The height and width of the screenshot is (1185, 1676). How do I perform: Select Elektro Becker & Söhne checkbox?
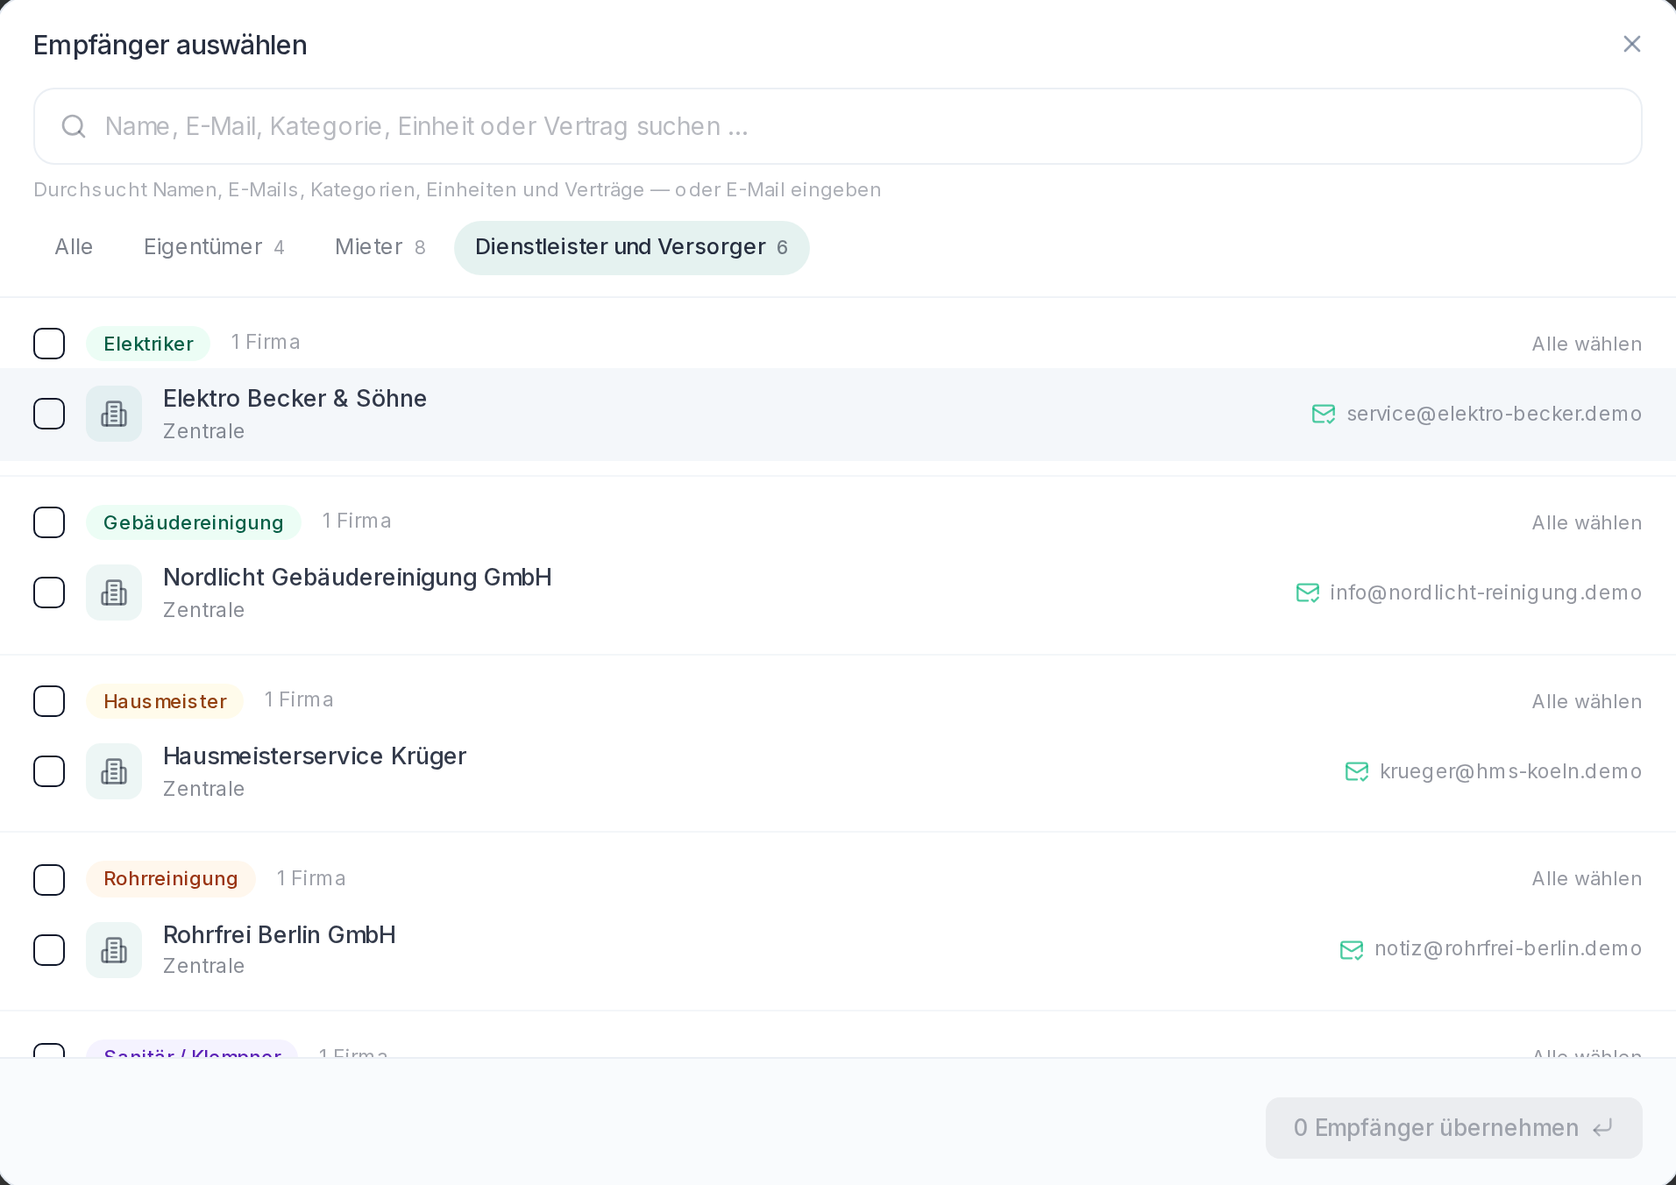pyautogui.click(x=49, y=414)
